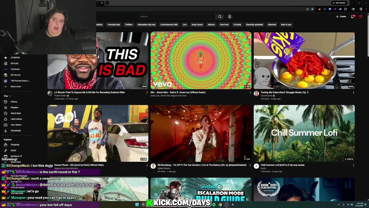Viewport: 369px width, 208px height.
Task: Open OBS Studio from the taskbar
Action: (x=226, y=205)
